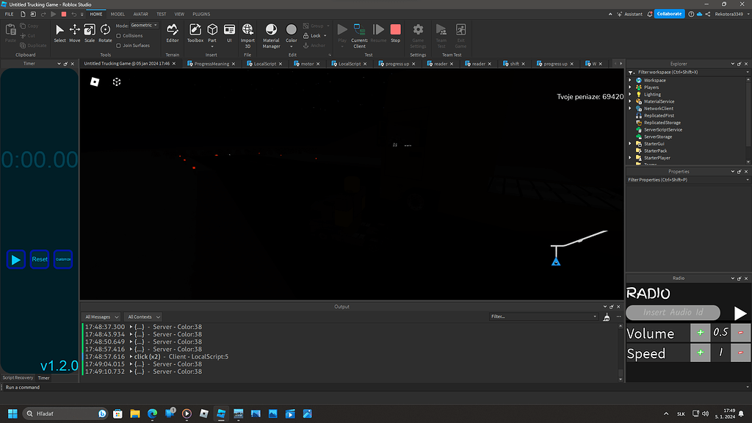The width and height of the screenshot is (752, 423).
Task: Open the motor script tab
Action: tap(307, 64)
